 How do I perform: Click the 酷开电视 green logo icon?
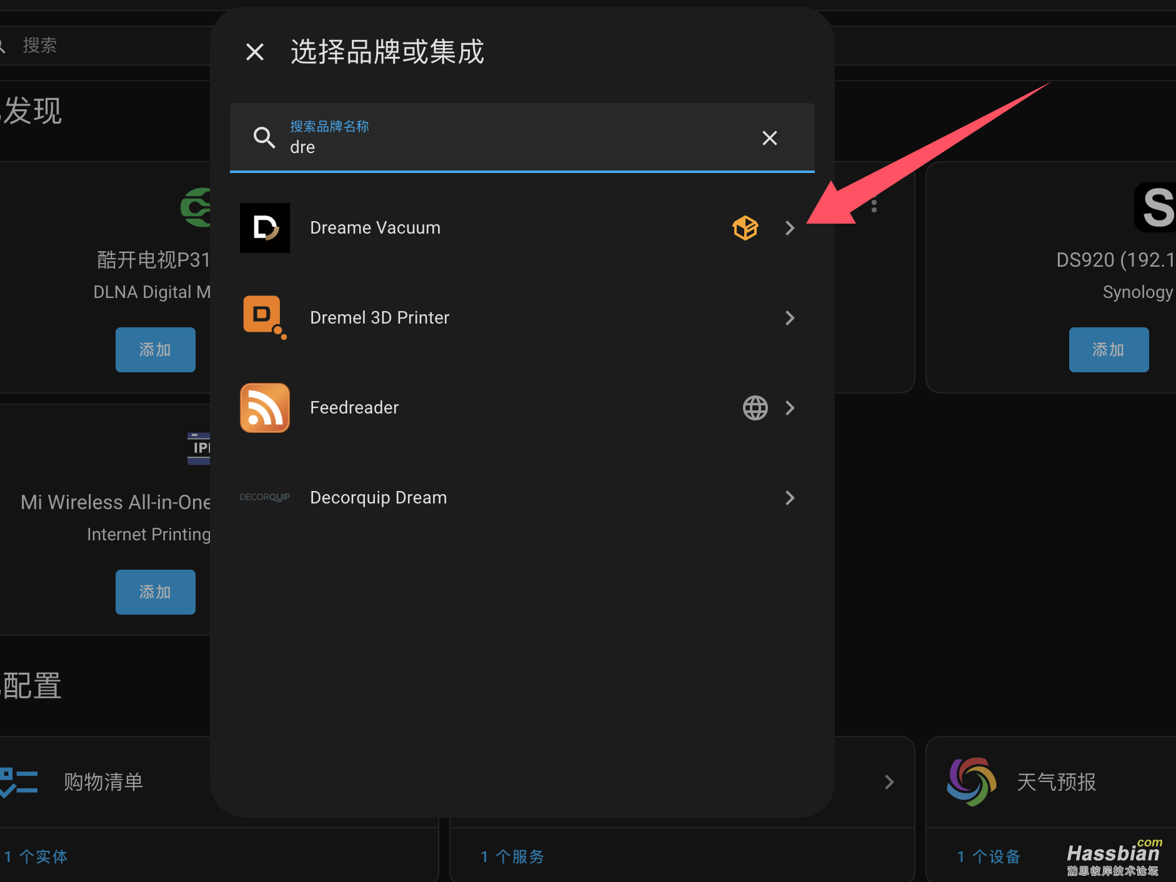pyautogui.click(x=196, y=207)
